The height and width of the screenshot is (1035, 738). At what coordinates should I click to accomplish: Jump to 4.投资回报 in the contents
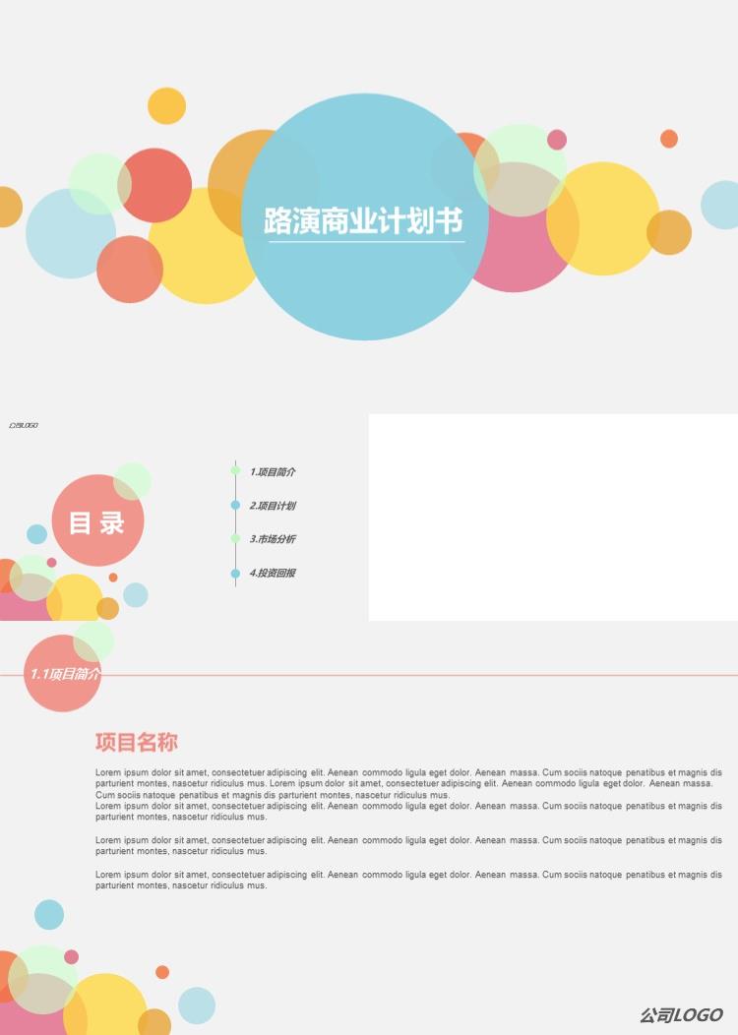(273, 573)
